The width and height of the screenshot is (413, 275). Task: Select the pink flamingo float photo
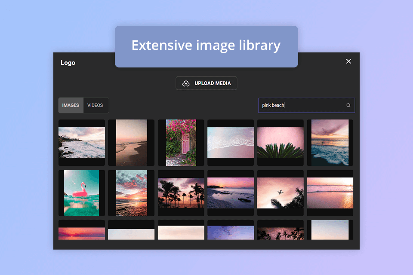click(x=82, y=193)
